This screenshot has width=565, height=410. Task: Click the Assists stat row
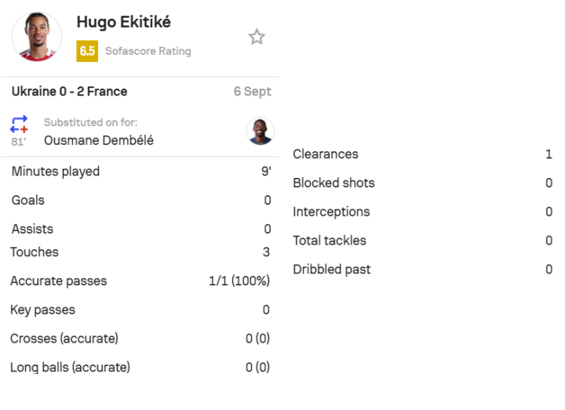click(140, 229)
